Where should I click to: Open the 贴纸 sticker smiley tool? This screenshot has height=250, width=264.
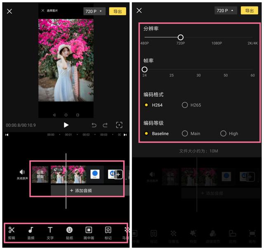pyautogui.click(x=69, y=233)
